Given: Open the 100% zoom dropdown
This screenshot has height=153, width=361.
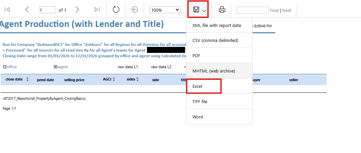Looking at the screenshot, I should (165, 10).
